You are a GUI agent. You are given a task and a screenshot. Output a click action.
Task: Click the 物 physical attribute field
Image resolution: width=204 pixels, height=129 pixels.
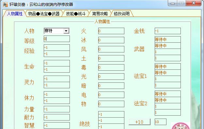(x=111, y=104)
